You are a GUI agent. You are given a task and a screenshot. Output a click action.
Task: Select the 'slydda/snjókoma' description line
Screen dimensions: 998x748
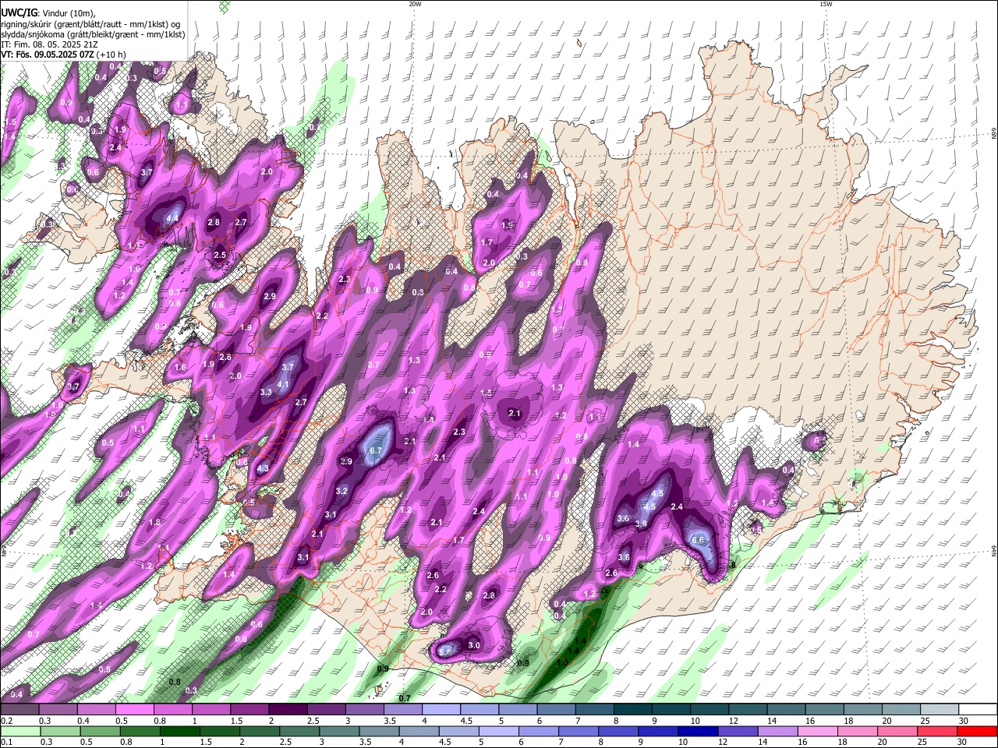click(x=93, y=34)
